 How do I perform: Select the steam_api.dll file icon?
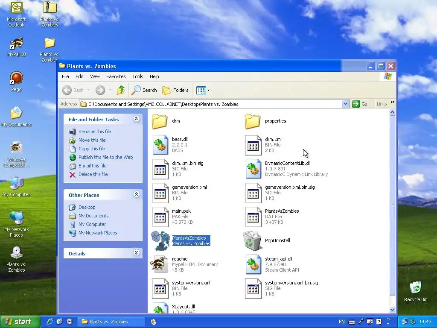[253, 264]
